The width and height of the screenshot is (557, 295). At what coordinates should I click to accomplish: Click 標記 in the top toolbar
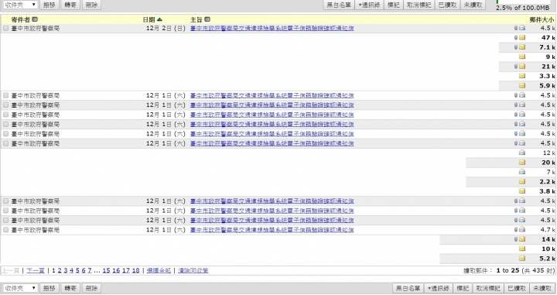point(393,5)
